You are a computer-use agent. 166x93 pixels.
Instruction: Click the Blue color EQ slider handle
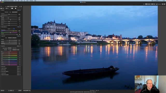[9, 61]
